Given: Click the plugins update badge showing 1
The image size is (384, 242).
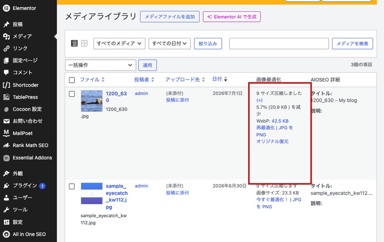Looking at the screenshot, I should click(x=42, y=186).
